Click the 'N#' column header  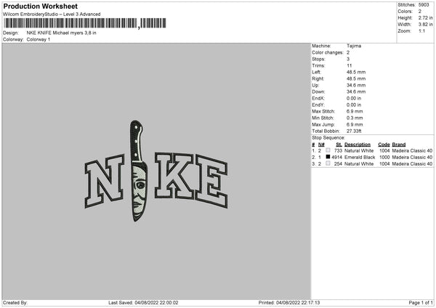[x=321, y=145]
